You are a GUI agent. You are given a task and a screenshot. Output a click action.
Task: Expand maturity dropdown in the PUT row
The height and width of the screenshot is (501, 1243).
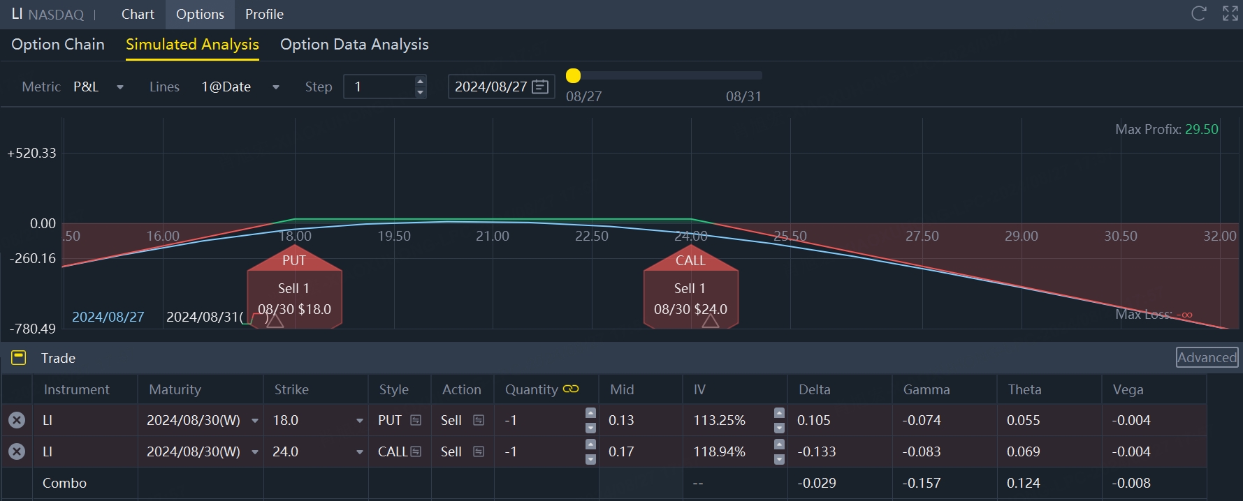pyautogui.click(x=255, y=421)
